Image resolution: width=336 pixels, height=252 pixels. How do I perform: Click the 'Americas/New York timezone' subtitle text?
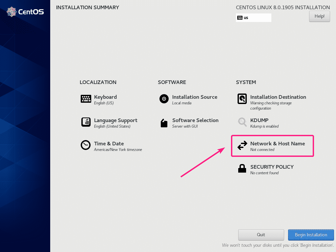click(x=118, y=150)
